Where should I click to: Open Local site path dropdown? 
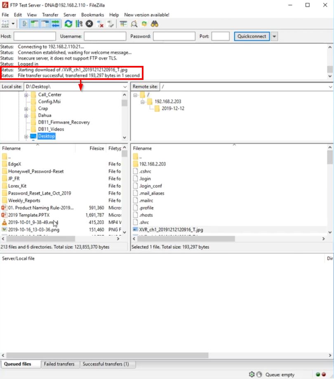[x=125, y=87]
